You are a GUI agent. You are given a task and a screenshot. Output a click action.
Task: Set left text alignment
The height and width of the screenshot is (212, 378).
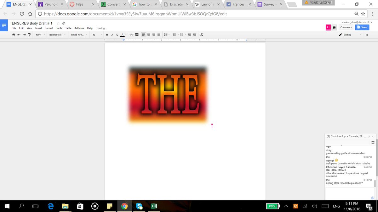(x=143, y=35)
